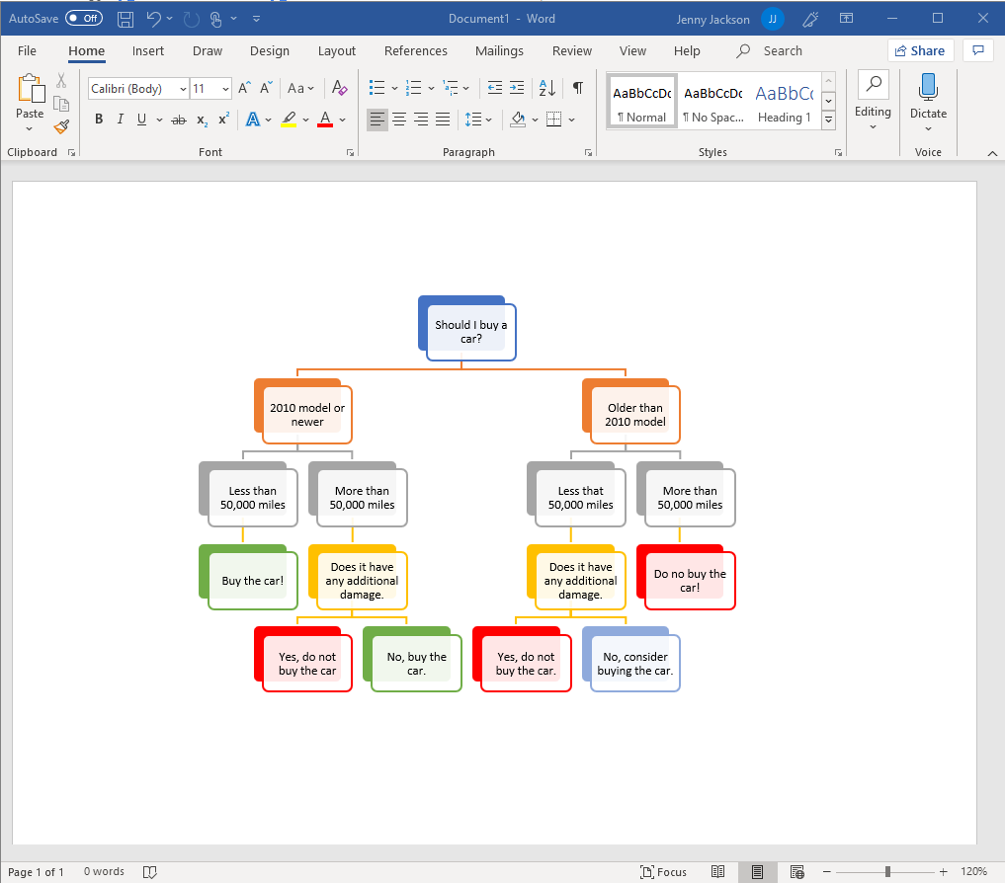Open the Insert ribbon tab
This screenshot has width=1005, height=883.
(x=148, y=51)
